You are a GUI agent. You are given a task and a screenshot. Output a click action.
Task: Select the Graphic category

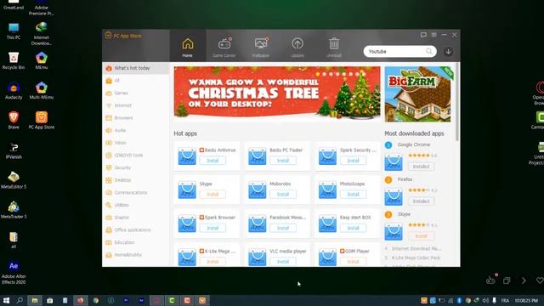136,218
